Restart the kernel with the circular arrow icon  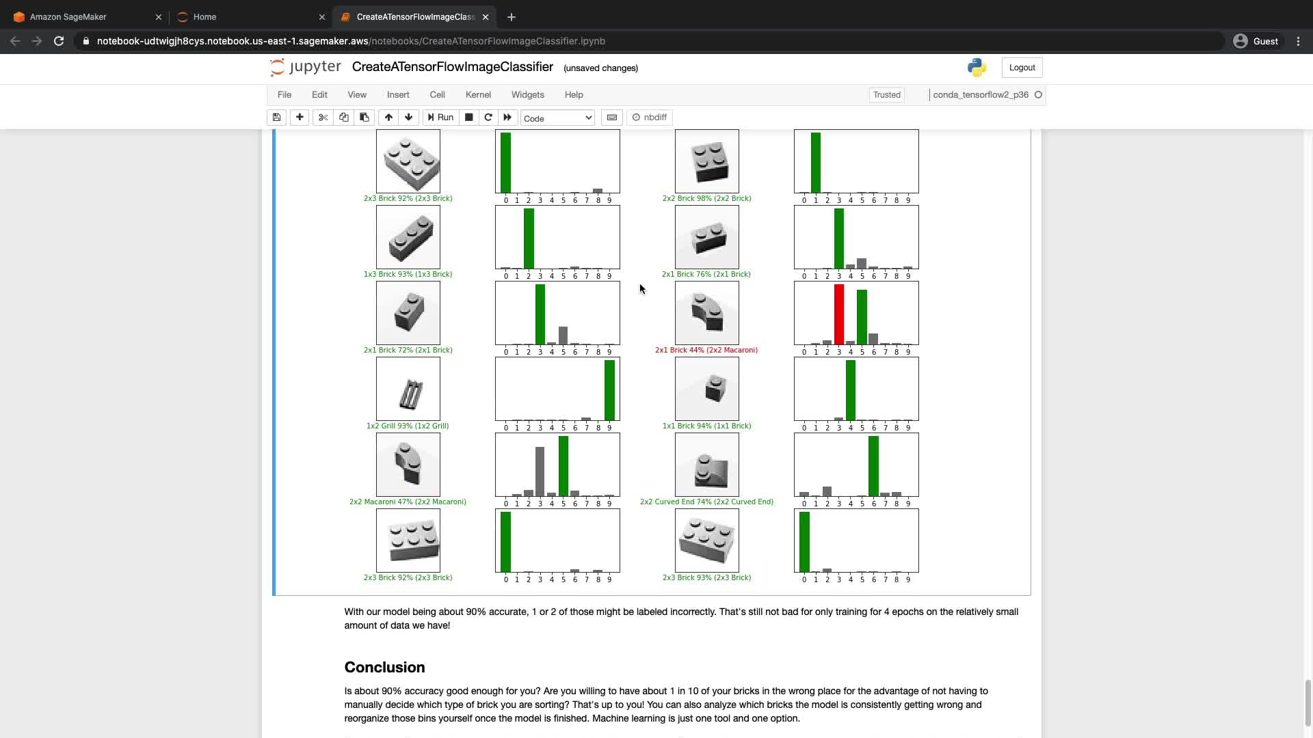tap(488, 118)
